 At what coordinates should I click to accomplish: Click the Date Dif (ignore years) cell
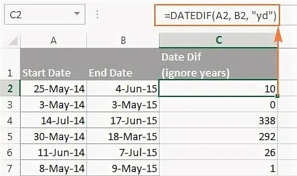point(218,64)
